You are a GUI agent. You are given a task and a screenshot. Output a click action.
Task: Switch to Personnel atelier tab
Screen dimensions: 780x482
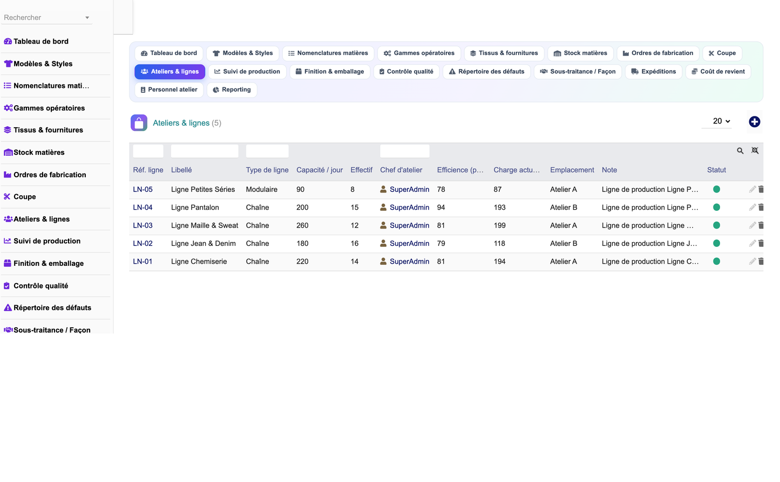(x=168, y=90)
